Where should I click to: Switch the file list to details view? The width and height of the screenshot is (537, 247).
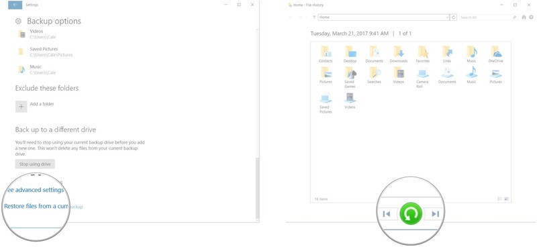point(500,199)
